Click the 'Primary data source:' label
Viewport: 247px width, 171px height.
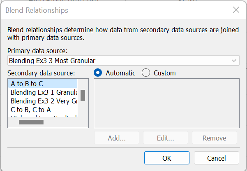point(37,51)
